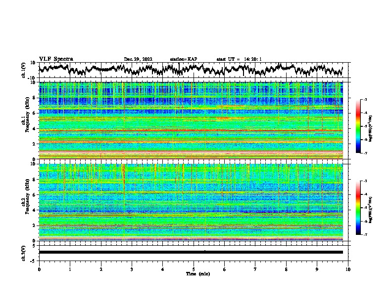
Task: Click the 1 tick on time axis
Action: tap(70, 269)
